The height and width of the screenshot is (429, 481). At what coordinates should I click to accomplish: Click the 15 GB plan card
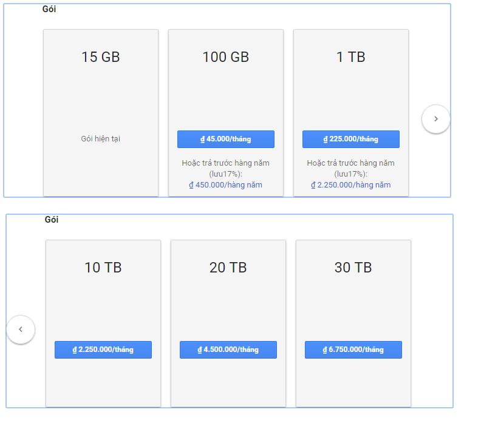click(x=101, y=113)
